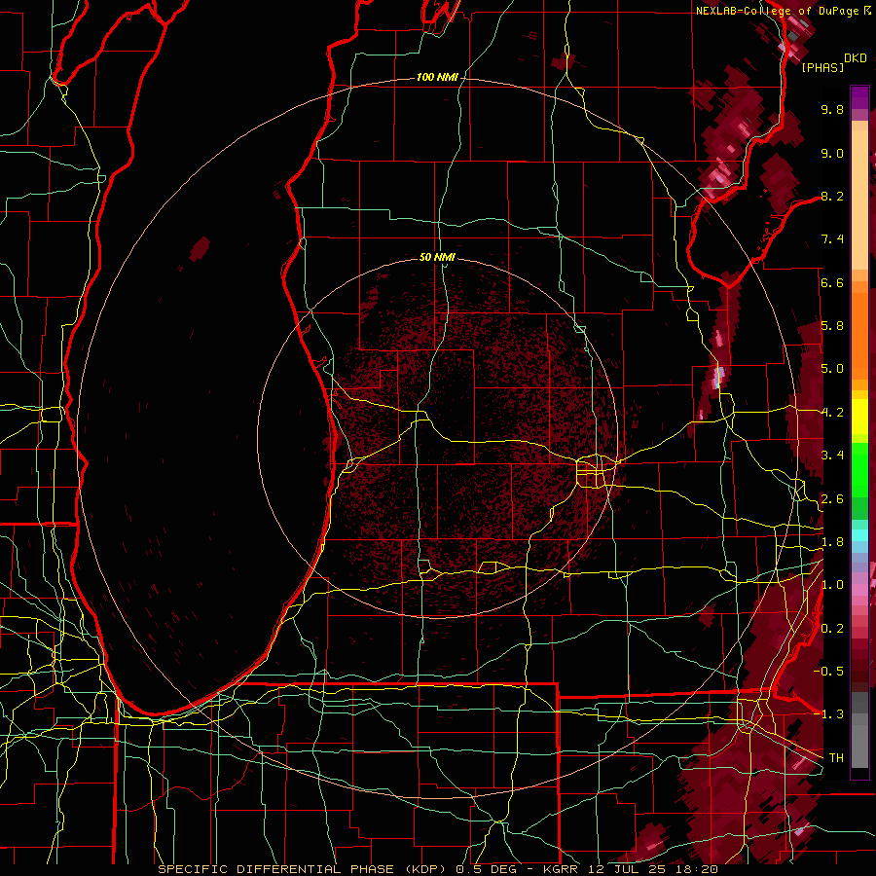Screen dimensions: 876x876
Task: Select the -1.3 value on color scale
Action: 828,714
